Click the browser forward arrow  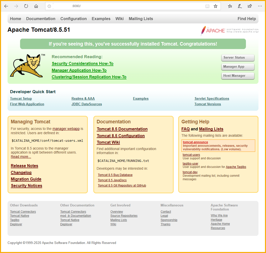(x=16, y=6)
